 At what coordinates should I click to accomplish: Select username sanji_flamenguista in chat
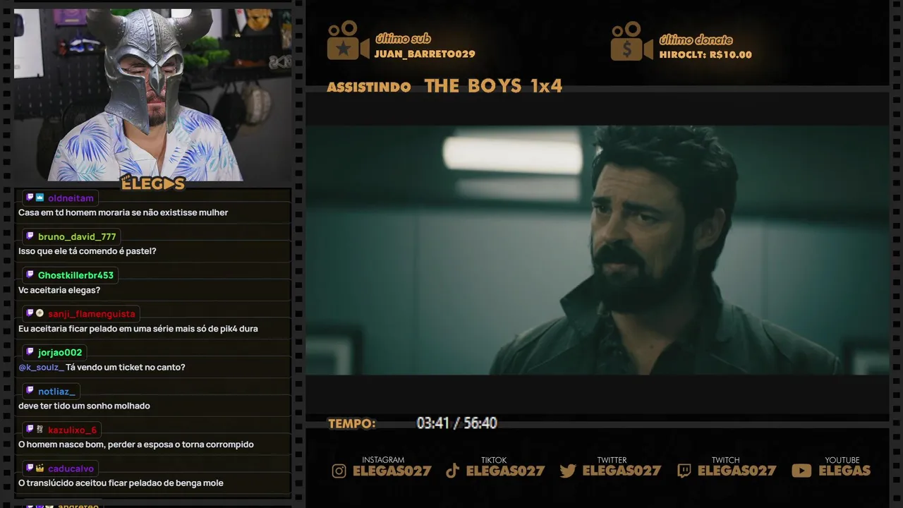coord(91,314)
